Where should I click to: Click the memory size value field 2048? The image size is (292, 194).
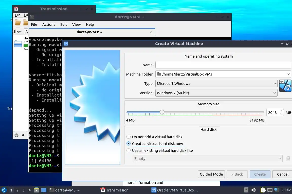click(x=273, y=113)
